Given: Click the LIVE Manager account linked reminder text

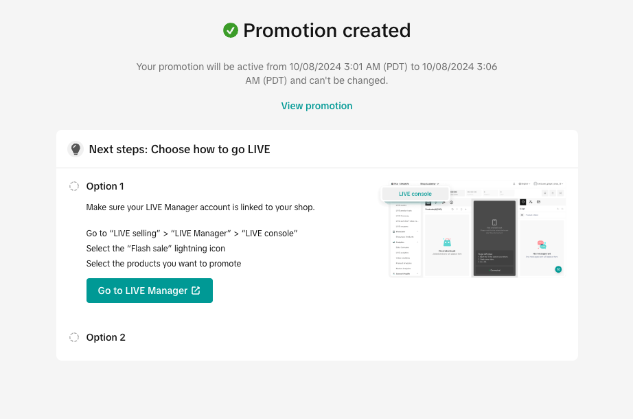Looking at the screenshot, I should click(200, 207).
